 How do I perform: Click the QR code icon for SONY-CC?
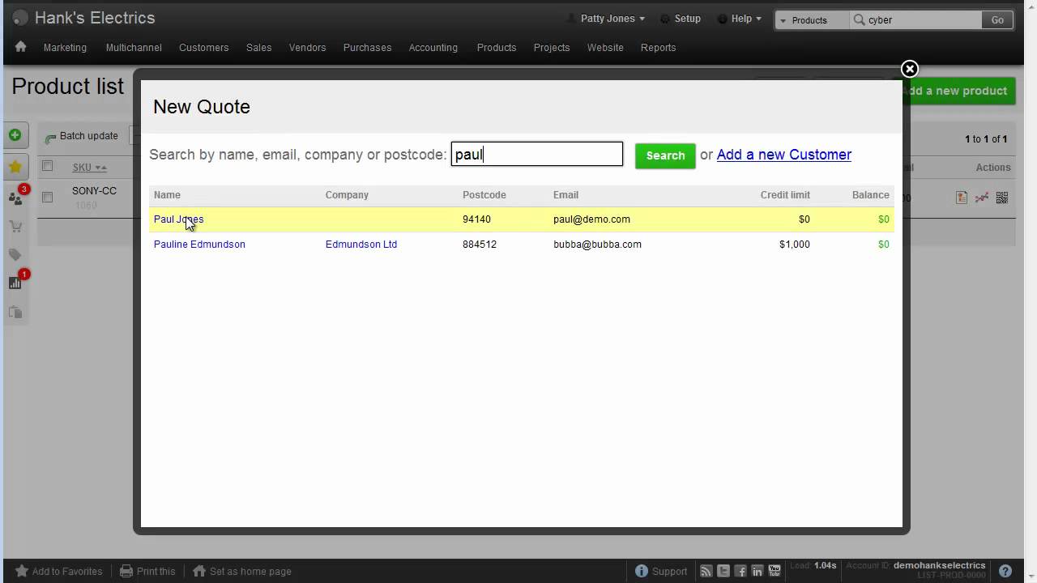coord(1002,197)
